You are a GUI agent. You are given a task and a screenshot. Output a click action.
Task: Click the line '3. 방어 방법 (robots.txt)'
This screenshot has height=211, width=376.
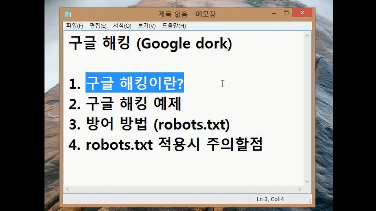[x=149, y=124]
